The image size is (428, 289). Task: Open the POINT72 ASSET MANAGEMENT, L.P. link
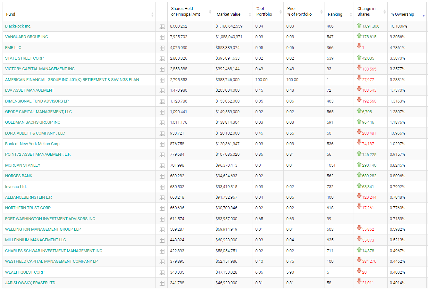click(38, 154)
